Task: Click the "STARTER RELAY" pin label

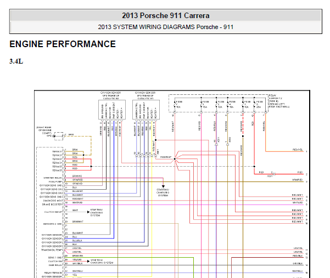Action: 53,178
